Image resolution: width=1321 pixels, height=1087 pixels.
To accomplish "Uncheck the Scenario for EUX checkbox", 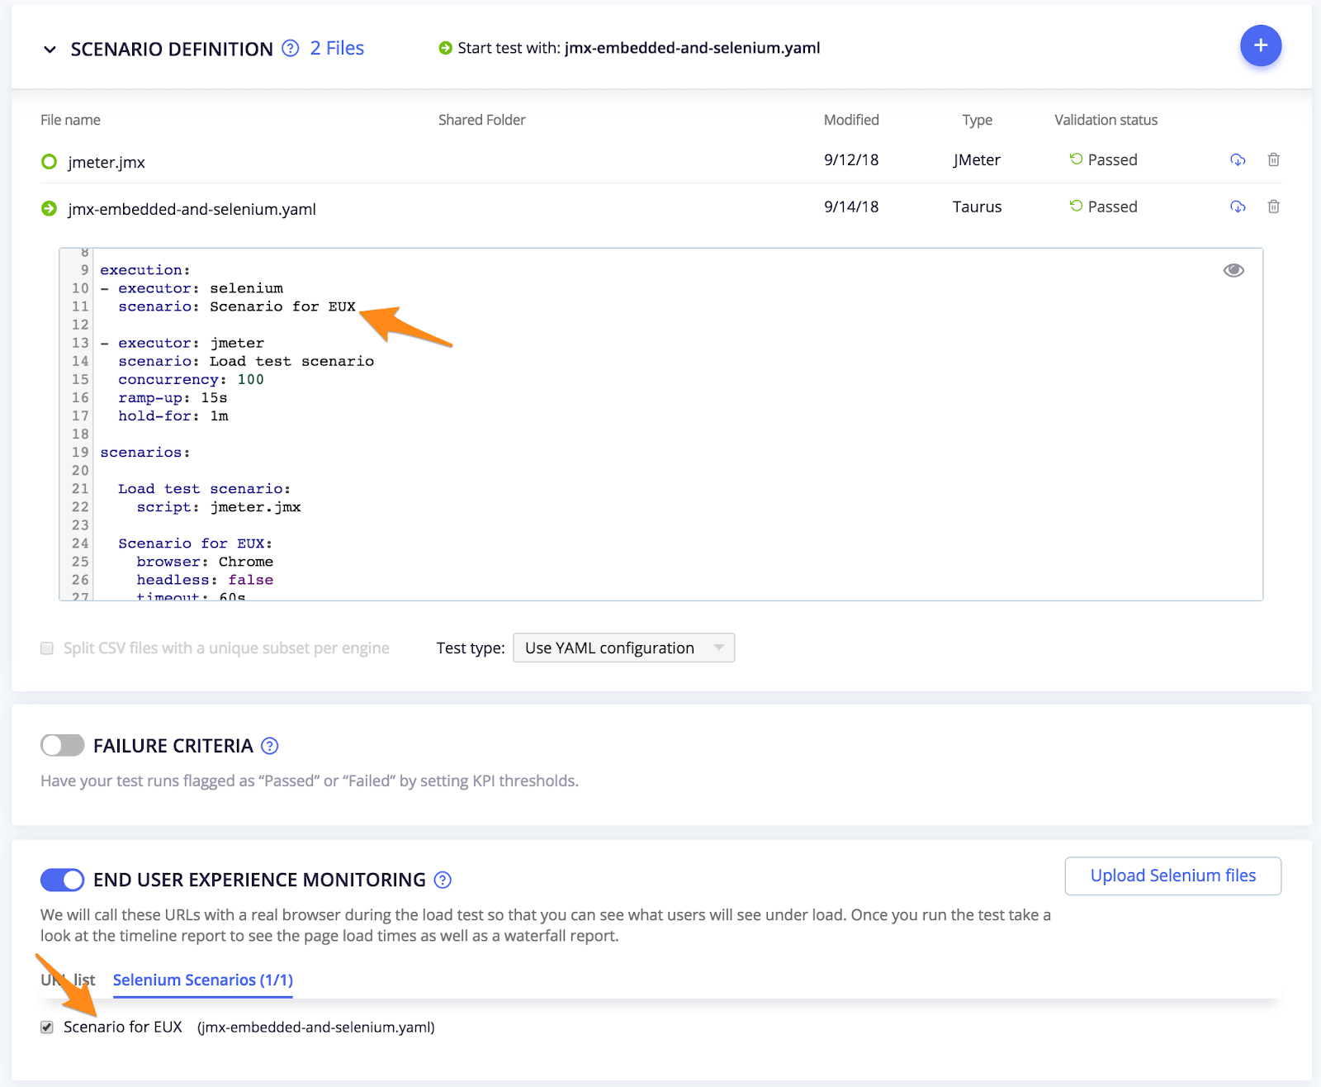I will [x=47, y=1027].
